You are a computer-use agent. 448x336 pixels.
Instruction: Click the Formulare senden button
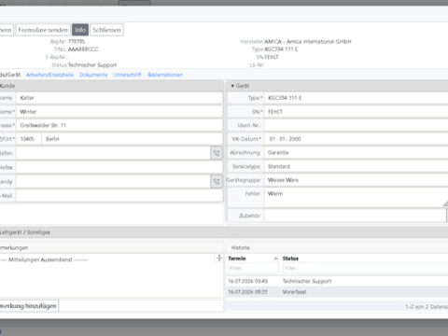(43, 30)
